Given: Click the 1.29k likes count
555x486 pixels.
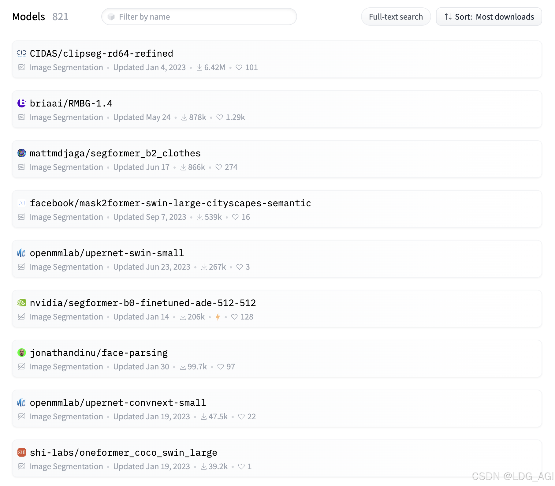Looking at the screenshot, I should click(x=235, y=117).
